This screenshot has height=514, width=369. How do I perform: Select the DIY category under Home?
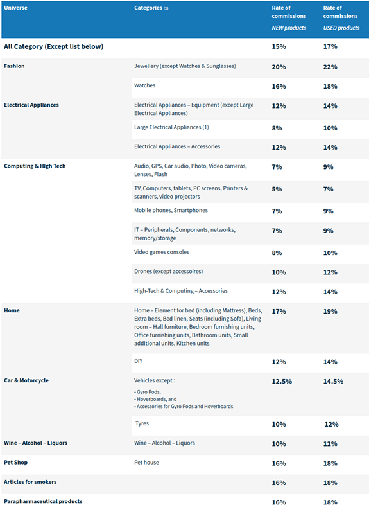[138, 361]
